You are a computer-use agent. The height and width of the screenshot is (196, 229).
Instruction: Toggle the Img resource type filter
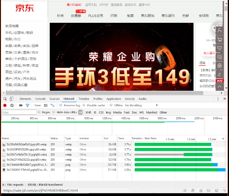click(108, 112)
